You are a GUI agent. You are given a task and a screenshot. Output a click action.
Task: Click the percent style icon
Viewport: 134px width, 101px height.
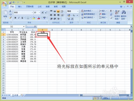tap(74, 15)
